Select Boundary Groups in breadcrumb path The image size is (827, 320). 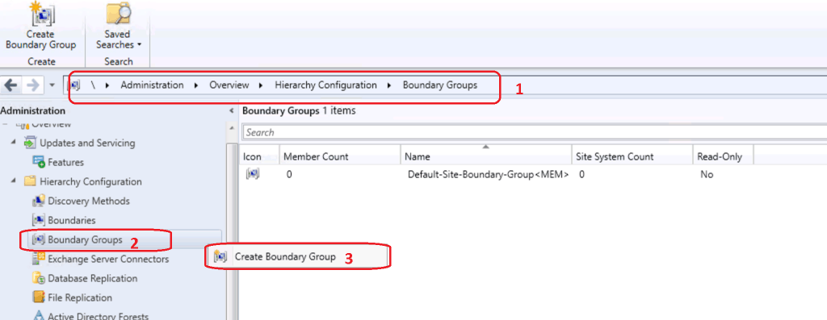pyautogui.click(x=440, y=85)
